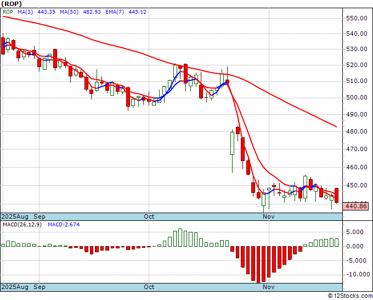
Task: Click the 0.000 MACD axis label
Action: pyautogui.click(x=355, y=246)
